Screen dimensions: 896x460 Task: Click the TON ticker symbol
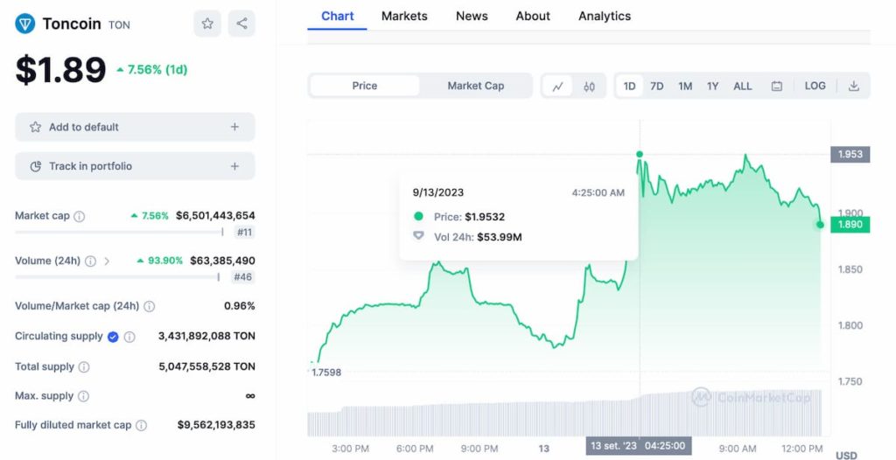(119, 25)
